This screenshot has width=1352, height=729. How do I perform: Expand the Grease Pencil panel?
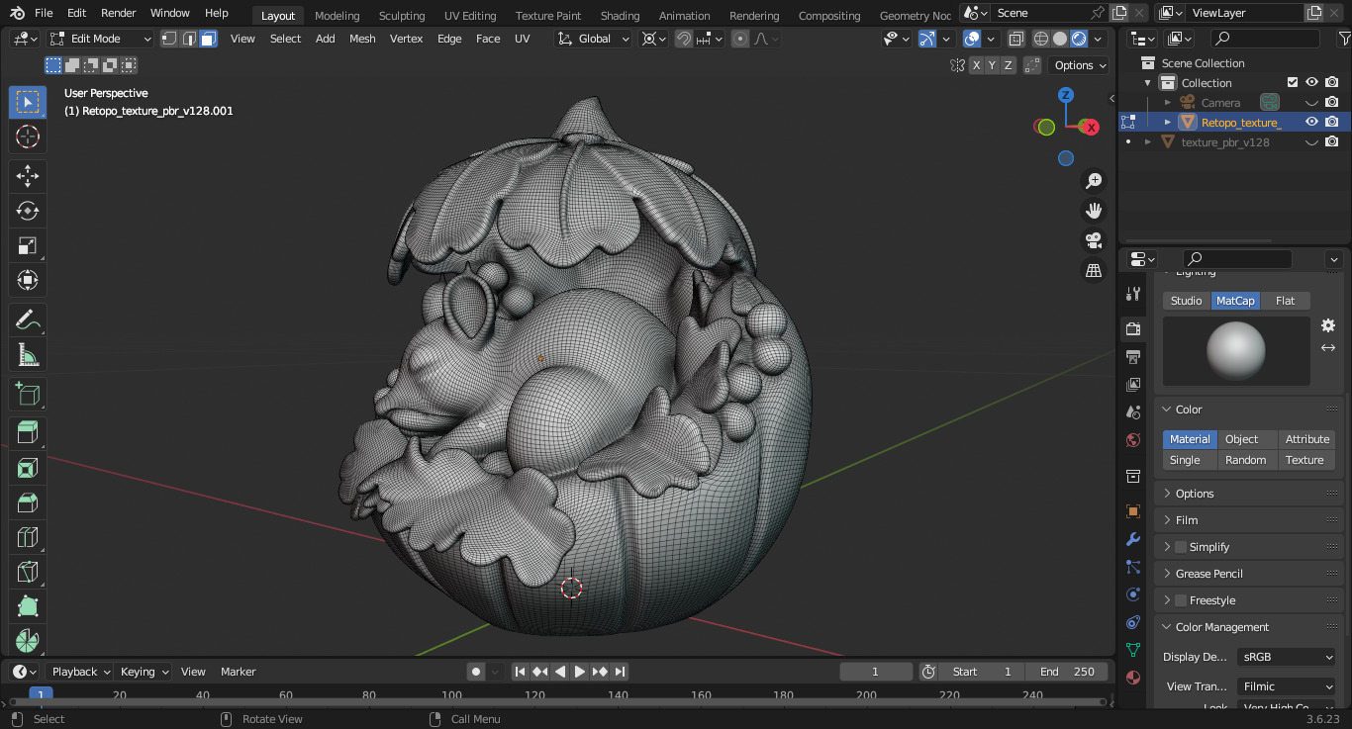point(1248,574)
